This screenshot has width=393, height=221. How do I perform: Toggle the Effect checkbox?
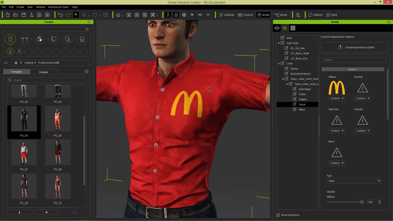click(295, 110)
